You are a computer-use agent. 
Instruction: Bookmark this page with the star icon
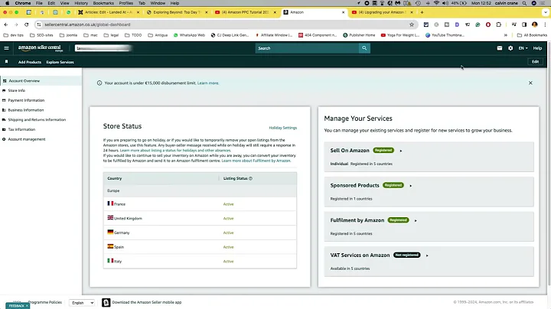(x=412, y=24)
